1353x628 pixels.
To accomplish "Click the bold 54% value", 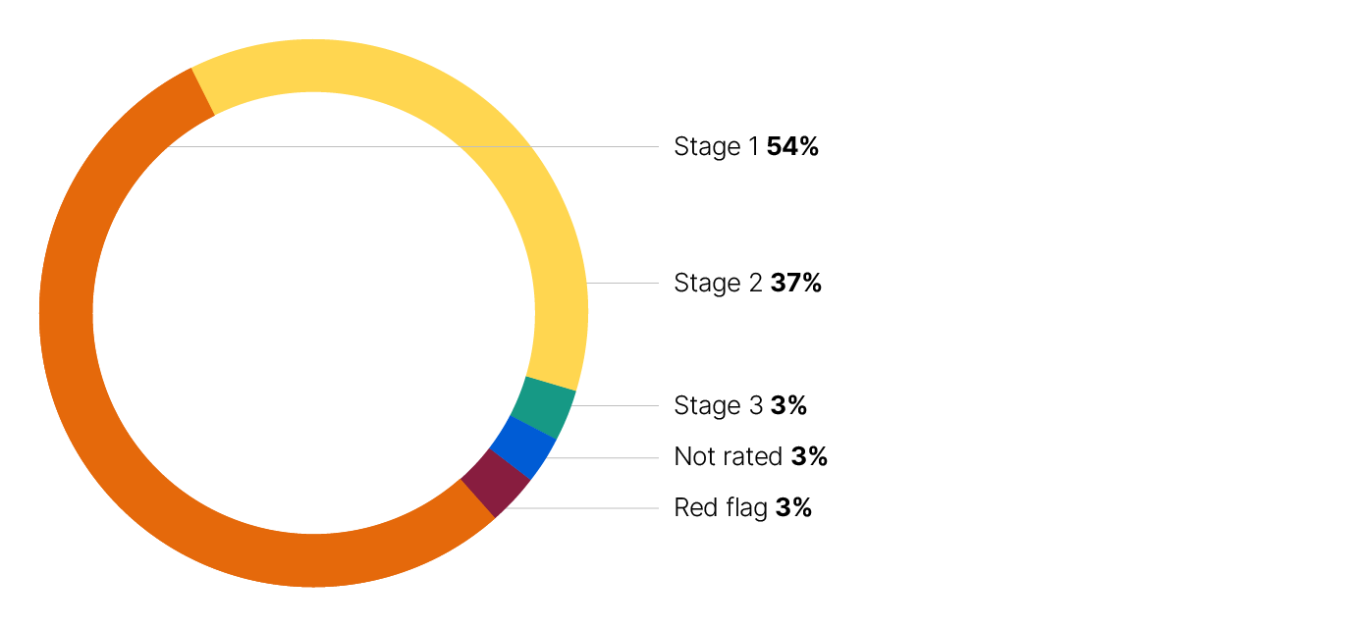I will [x=792, y=147].
